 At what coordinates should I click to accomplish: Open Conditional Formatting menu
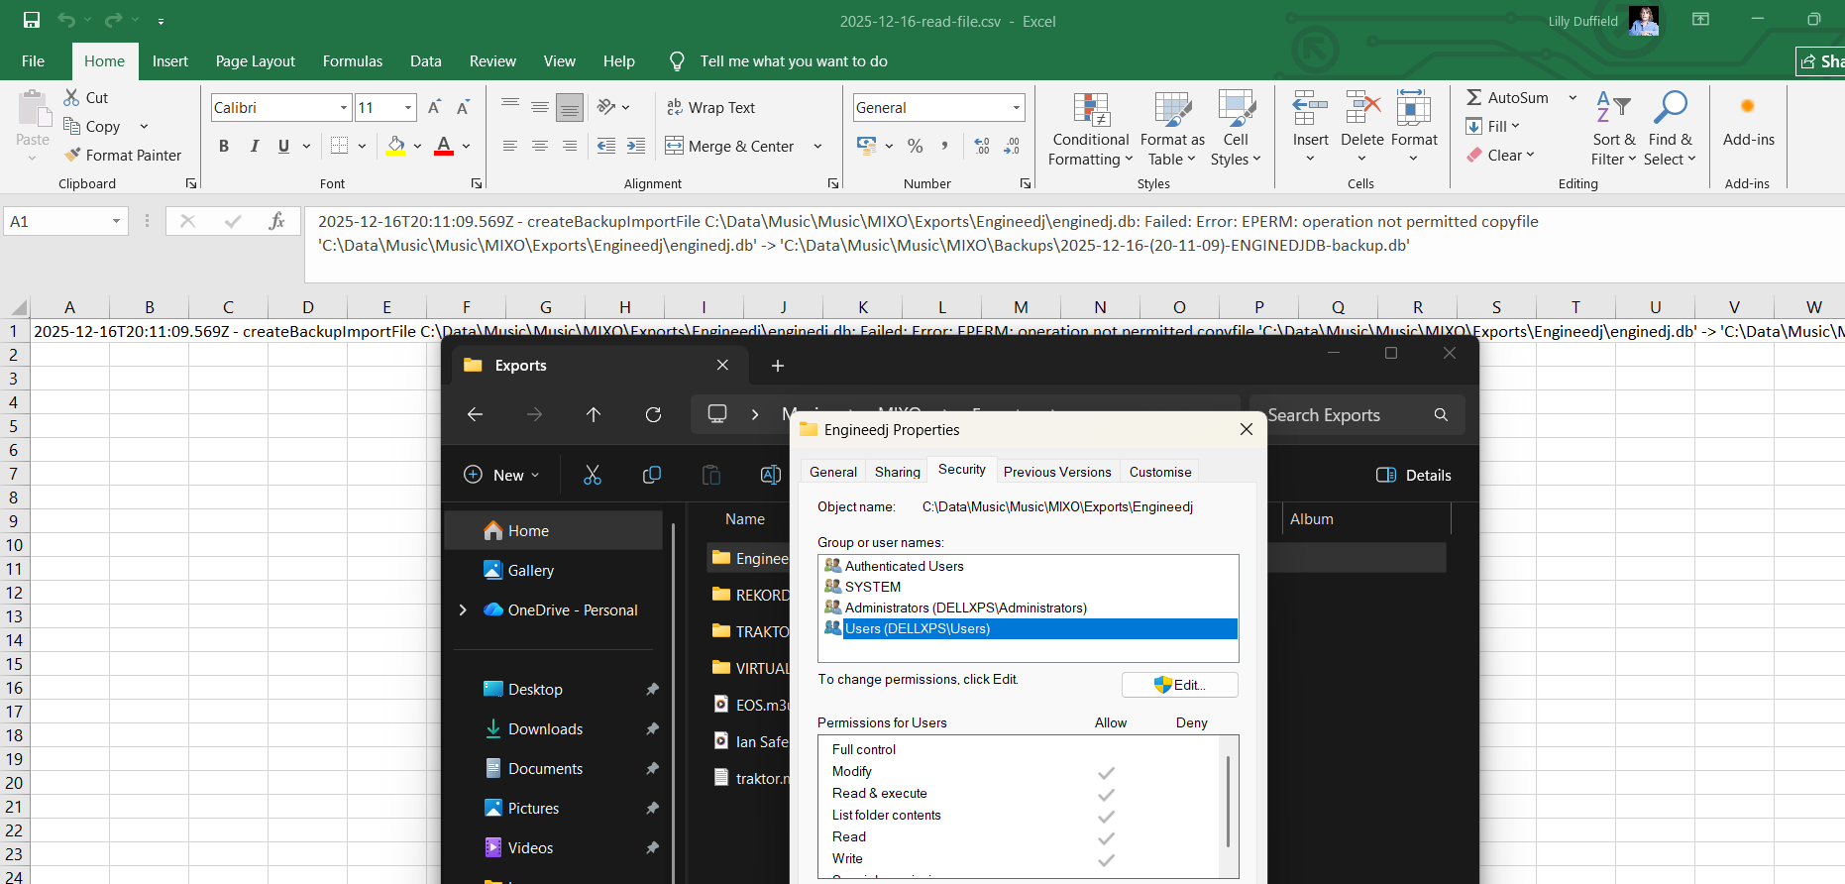[x=1090, y=130]
